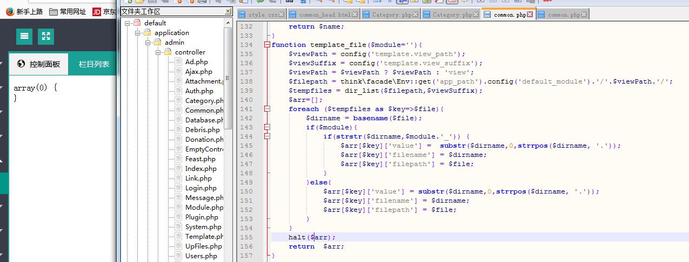The width and height of the screenshot is (689, 262).
Task: Select the admin folder icon in the tree
Action: coord(157,42)
